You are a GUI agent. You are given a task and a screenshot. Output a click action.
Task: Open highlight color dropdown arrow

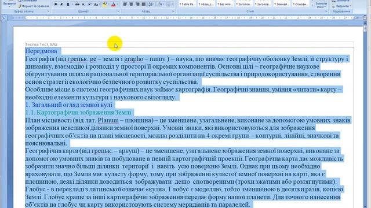[108, 5]
